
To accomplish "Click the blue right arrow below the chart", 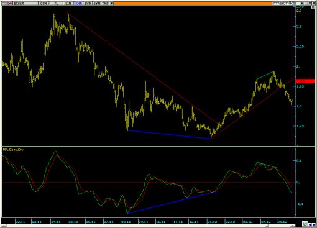I will tap(313, 224).
